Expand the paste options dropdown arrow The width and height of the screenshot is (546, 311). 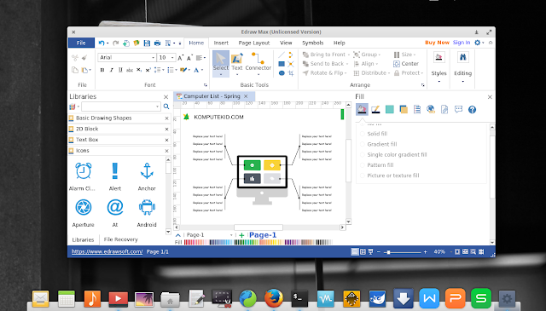pos(90,70)
